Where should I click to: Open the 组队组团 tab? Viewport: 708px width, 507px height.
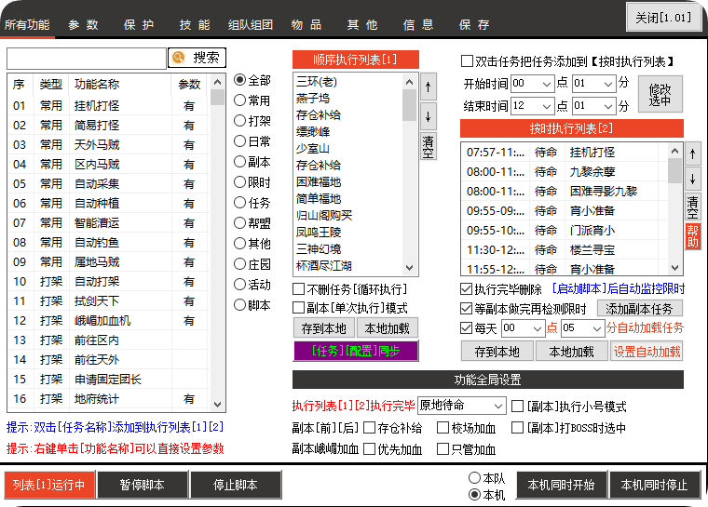pyautogui.click(x=250, y=24)
